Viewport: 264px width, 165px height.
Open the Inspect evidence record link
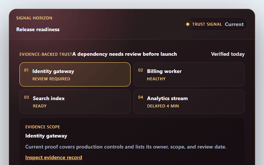54,157
